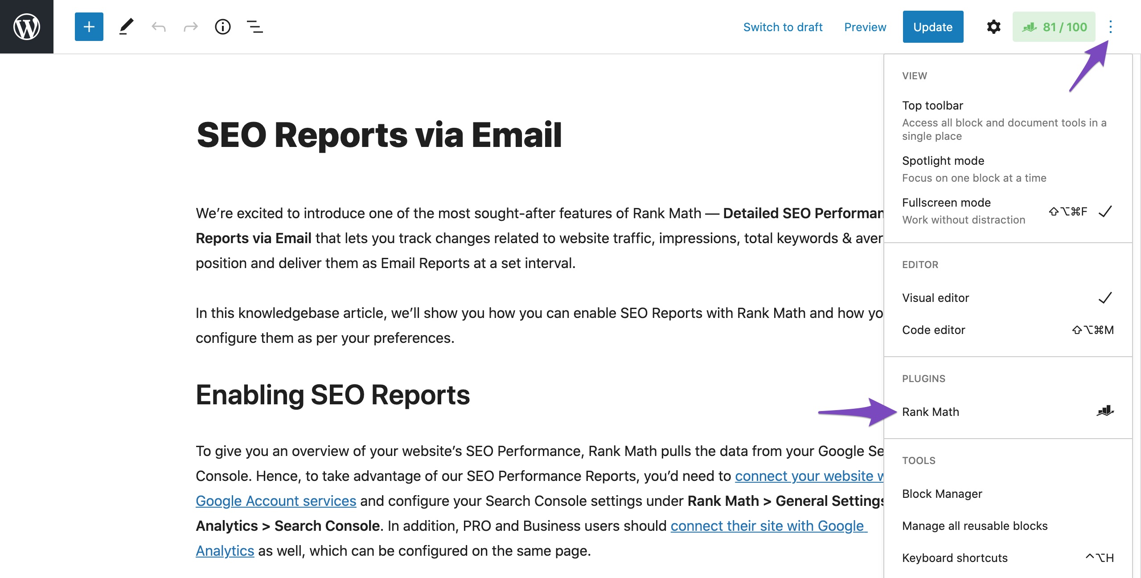Open the List View outline icon
Screen dimensions: 1141x578
tap(255, 27)
